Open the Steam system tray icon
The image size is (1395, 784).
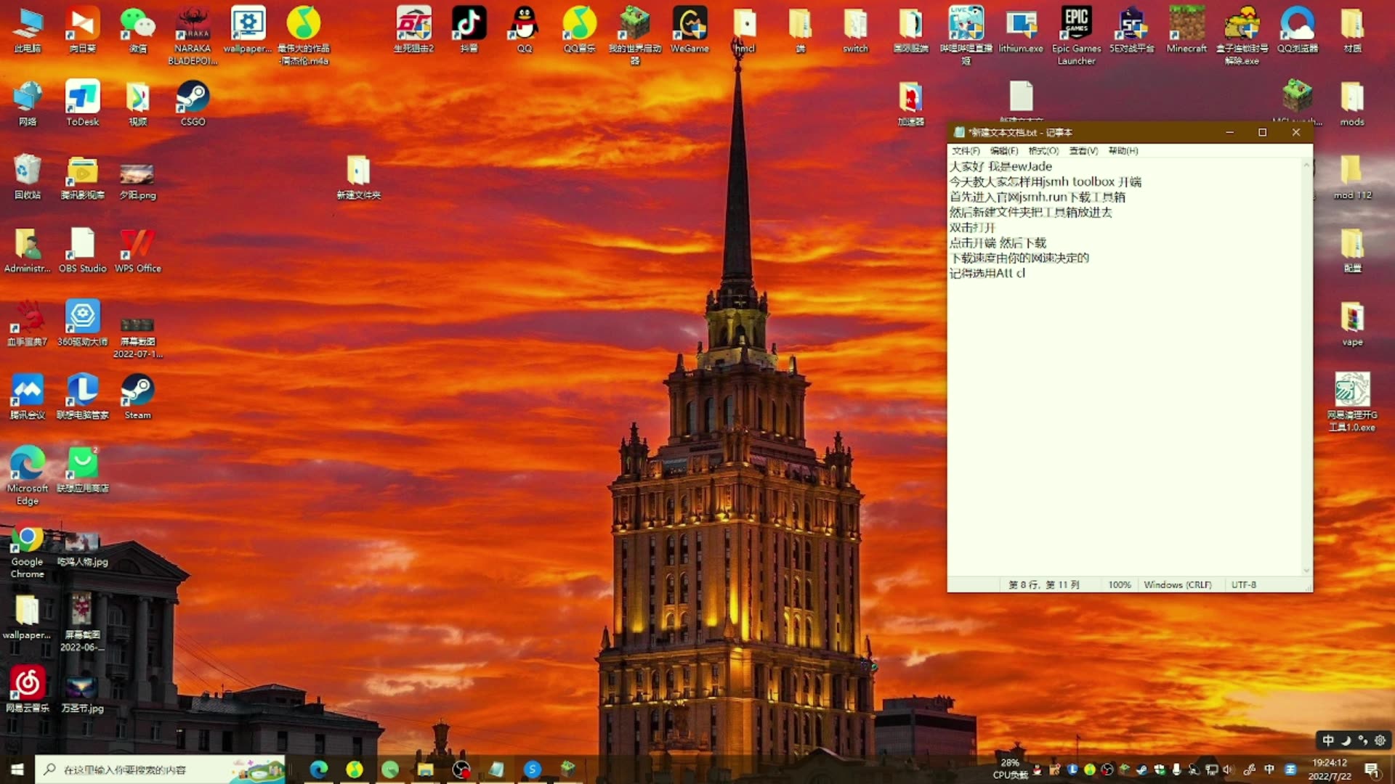(1142, 769)
